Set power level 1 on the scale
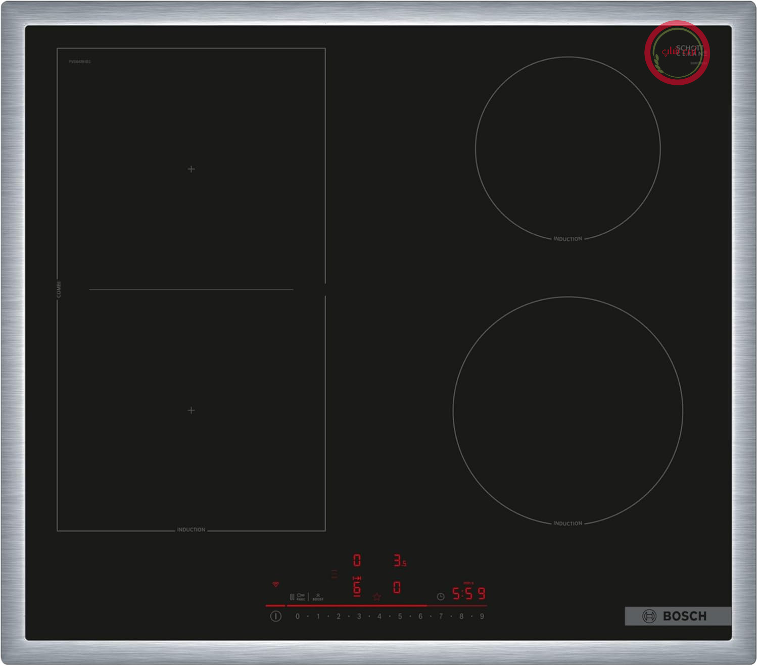Image resolution: width=758 pixels, height=666 pixels. [x=318, y=617]
